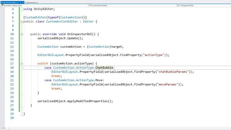Click the customAction variable name on line 13

(x=71, y=47)
